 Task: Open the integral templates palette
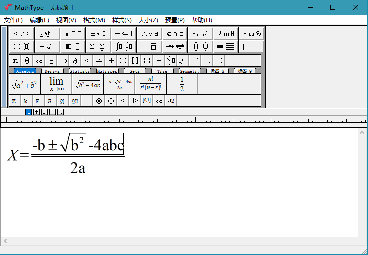pos(123,47)
